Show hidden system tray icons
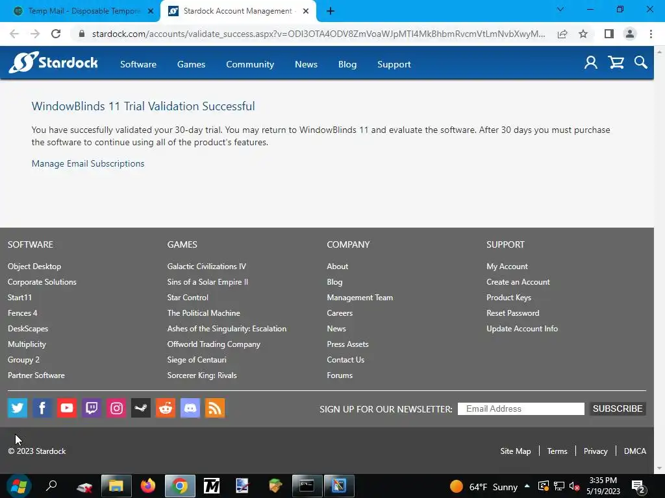This screenshot has width=665, height=498. point(527,486)
